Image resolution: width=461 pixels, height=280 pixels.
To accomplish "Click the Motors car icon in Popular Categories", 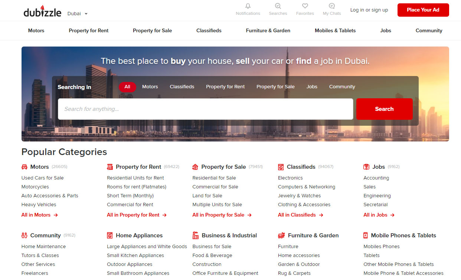I will (24, 167).
